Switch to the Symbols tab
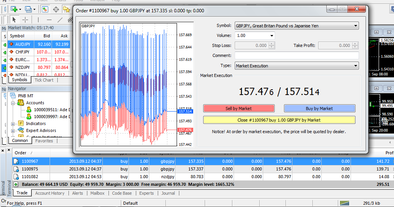This screenshot has width=394, height=207. click(19, 80)
